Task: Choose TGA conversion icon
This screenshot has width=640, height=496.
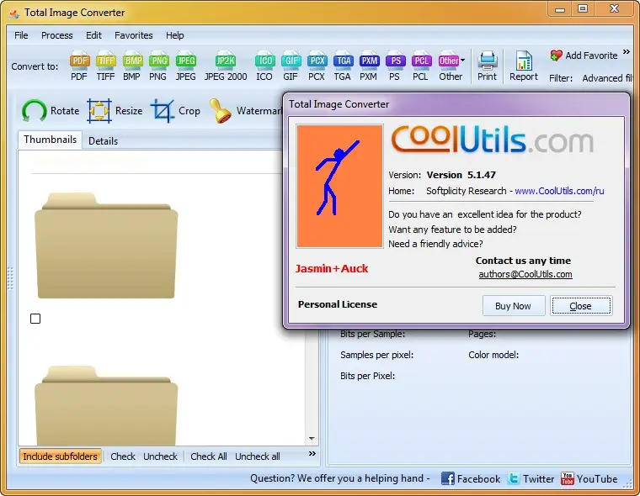Action: 343,66
